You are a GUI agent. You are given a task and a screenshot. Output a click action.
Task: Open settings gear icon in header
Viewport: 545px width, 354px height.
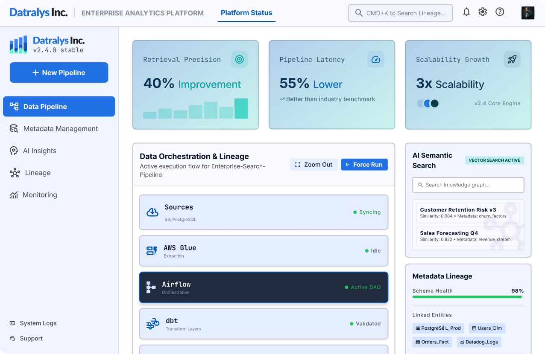tap(483, 12)
